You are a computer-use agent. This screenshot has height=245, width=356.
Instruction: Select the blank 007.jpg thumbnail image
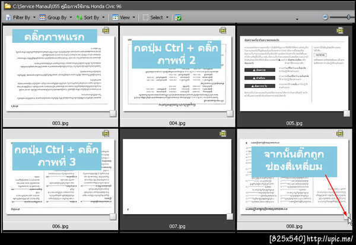[177, 177]
